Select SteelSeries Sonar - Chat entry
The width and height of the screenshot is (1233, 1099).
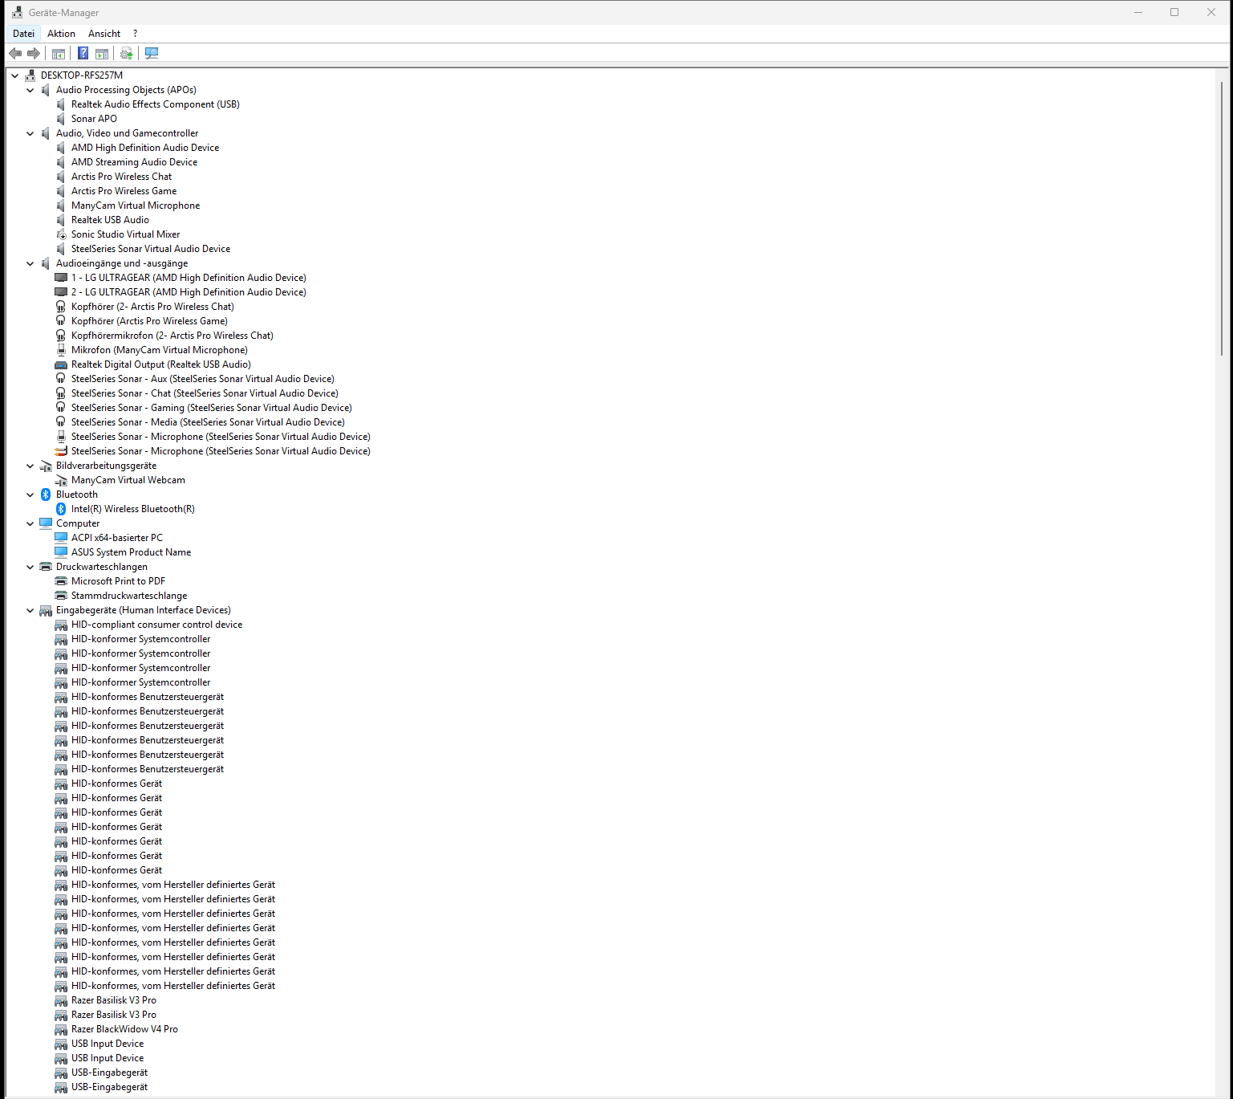click(205, 393)
